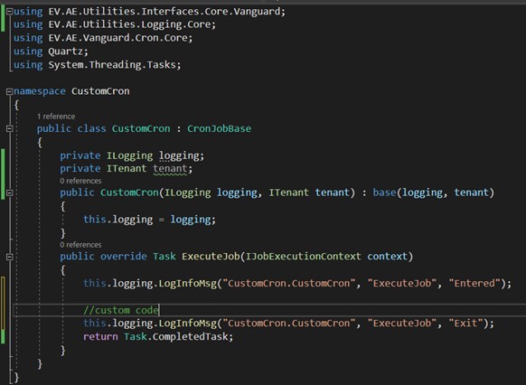Click 'EV.AE.Utilities.Interfaces.Core.Vanguard' namespace
This screenshot has width=526, height=385.
(x=164, y=12)
